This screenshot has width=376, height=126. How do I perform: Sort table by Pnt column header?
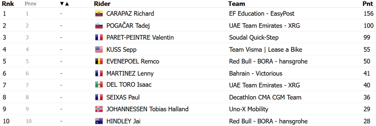coord(368,4)
